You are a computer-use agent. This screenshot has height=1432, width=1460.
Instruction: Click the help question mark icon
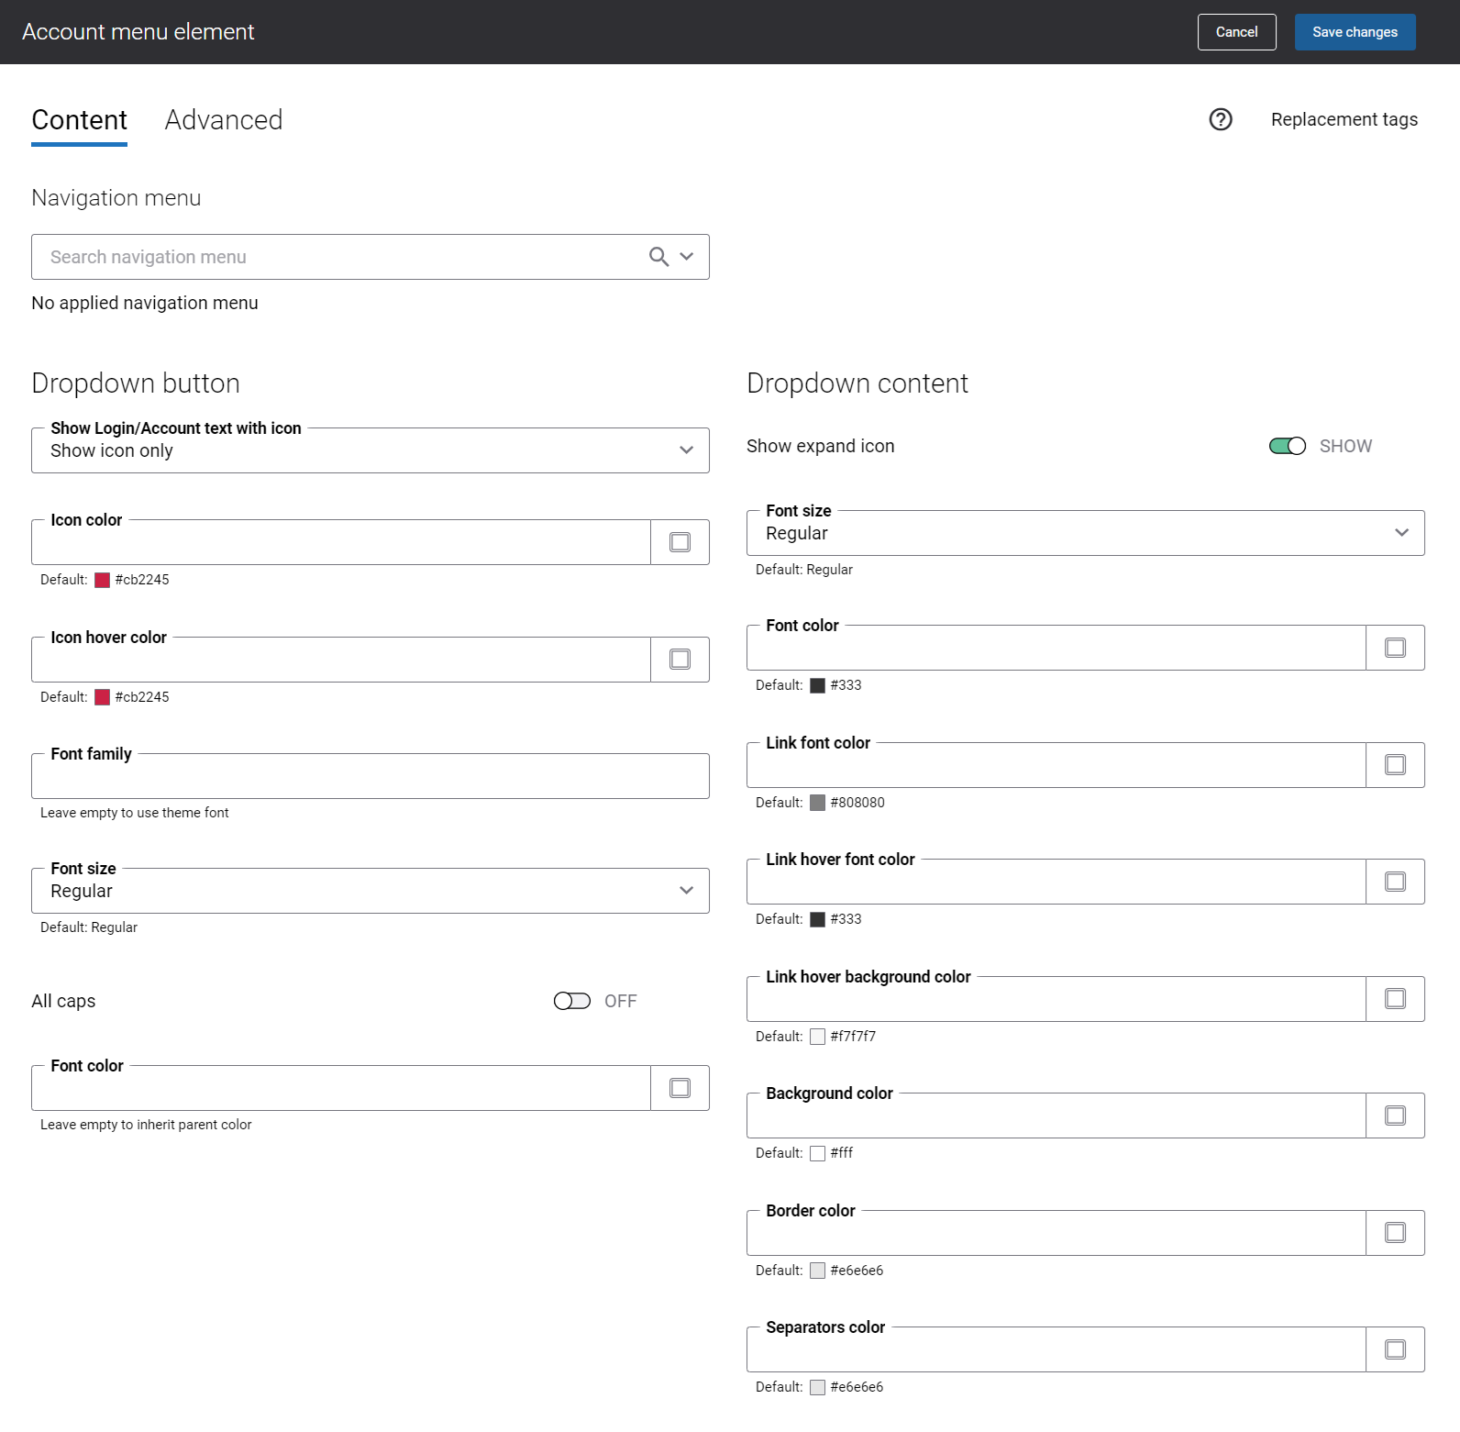[x=1220, y=119]
